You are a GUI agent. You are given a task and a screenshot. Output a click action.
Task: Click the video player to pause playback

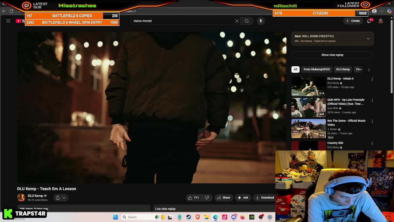click(152, 107)
